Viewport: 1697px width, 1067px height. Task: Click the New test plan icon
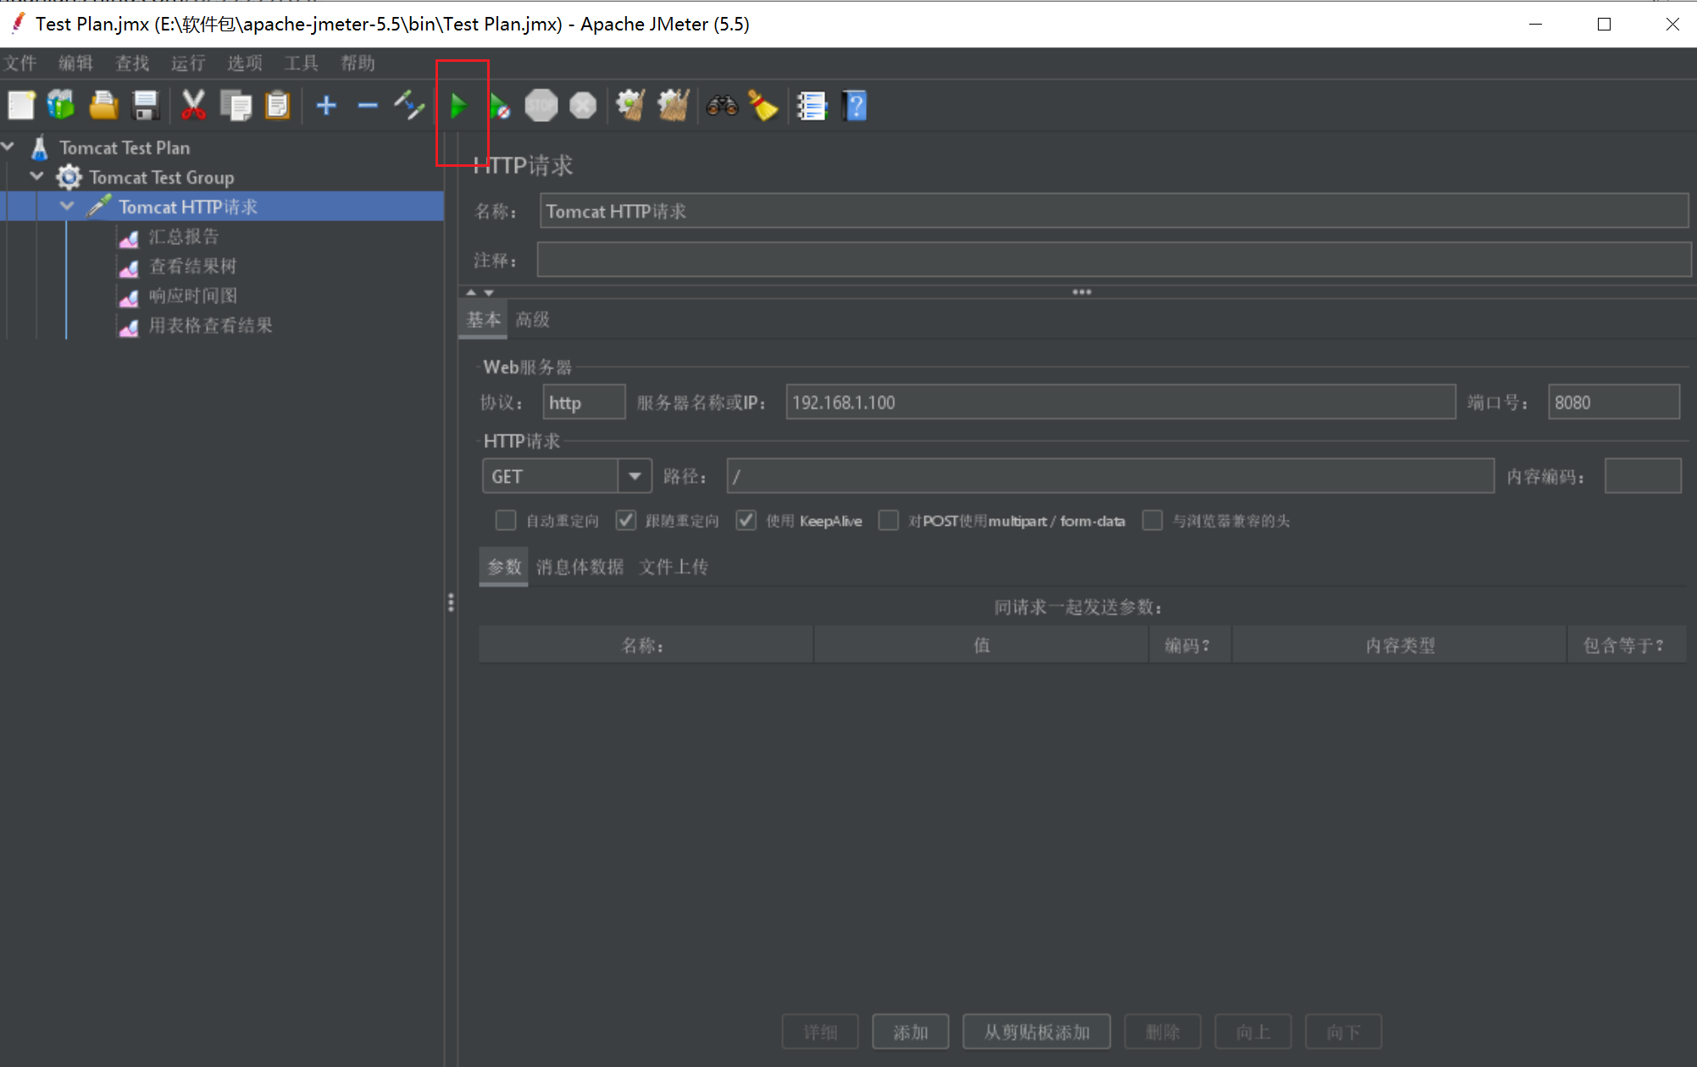coord(20,106)
